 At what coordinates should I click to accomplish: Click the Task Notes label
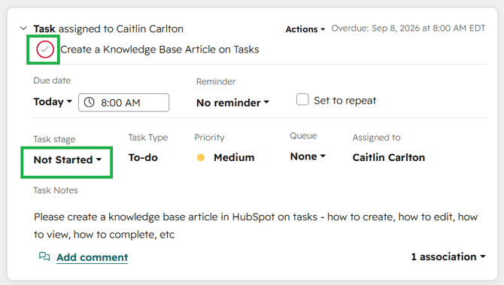pyautogui.click(x=56, y=190)
